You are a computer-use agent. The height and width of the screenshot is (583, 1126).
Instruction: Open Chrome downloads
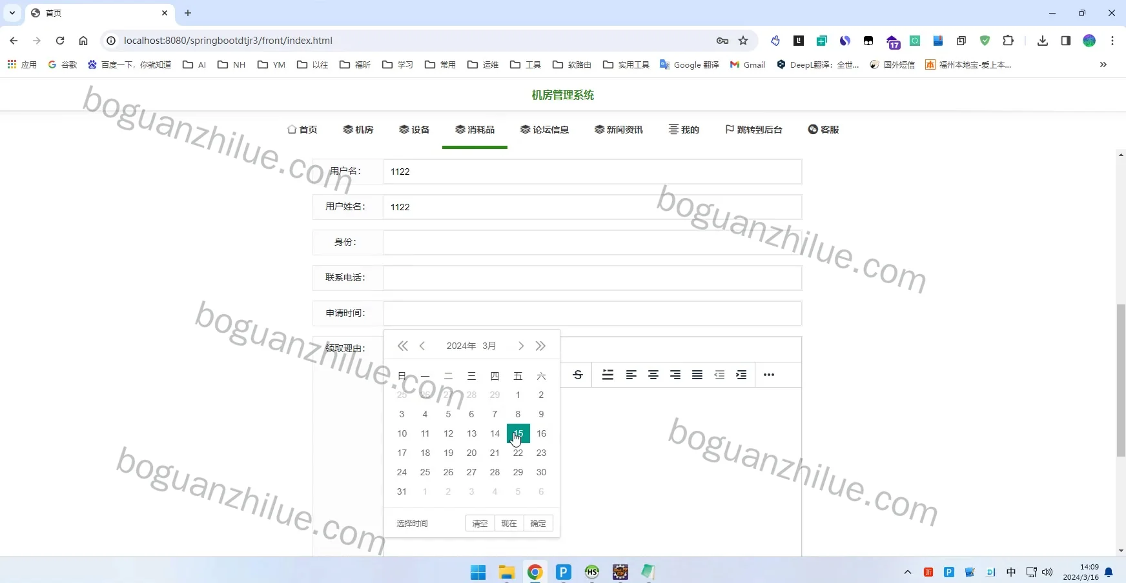coord(1042,41)
